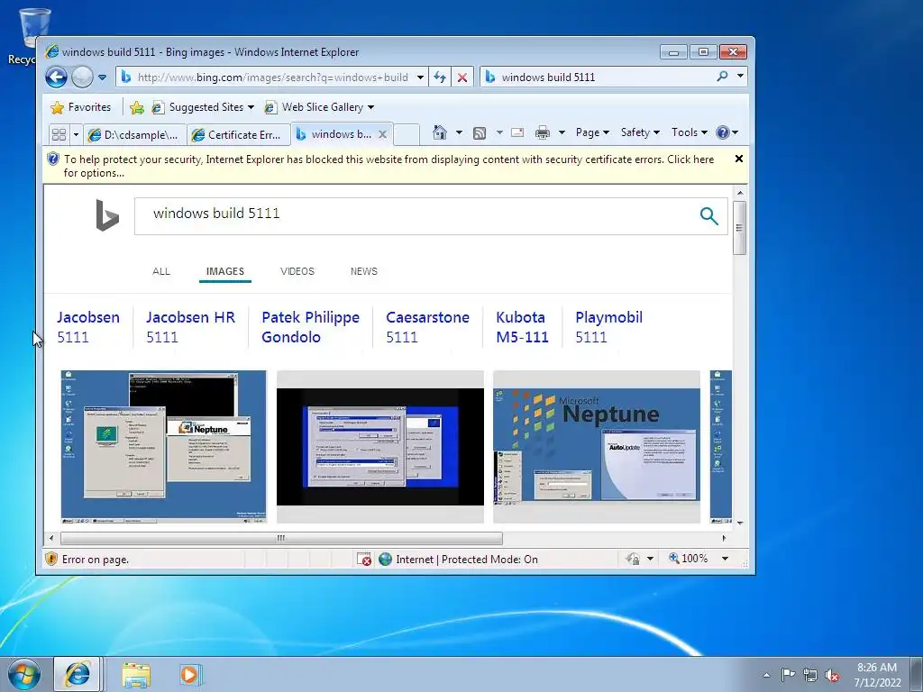This screenshot has height=692, width=923.
Task: Expand Home button dropdown arrow
Action: 459,132
